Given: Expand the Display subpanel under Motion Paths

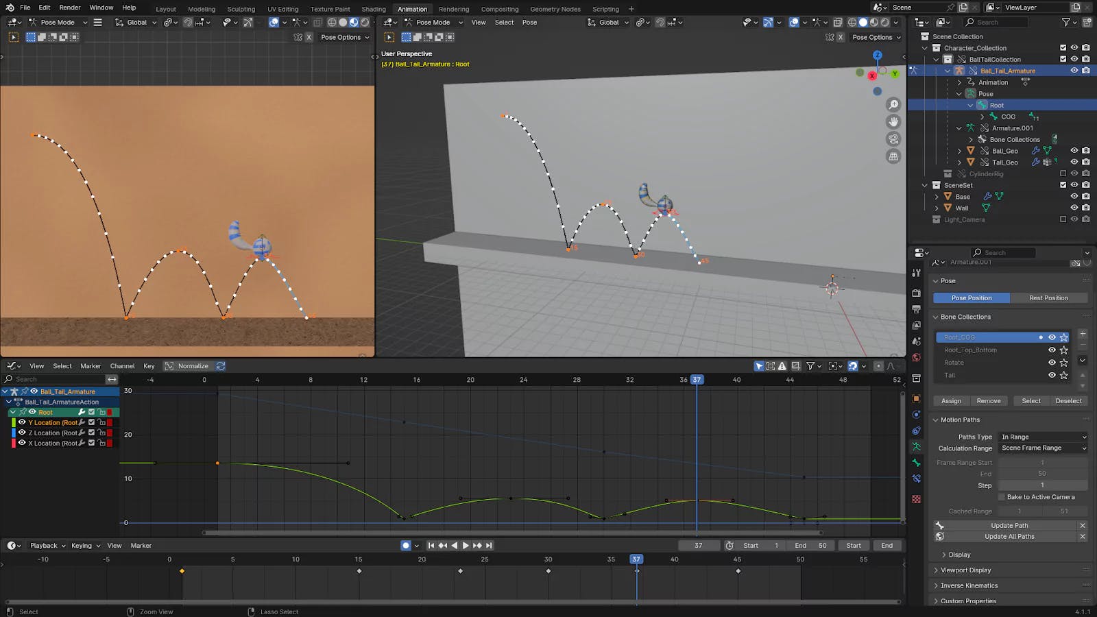Looking at the screenshot, I should coord(959,555).
